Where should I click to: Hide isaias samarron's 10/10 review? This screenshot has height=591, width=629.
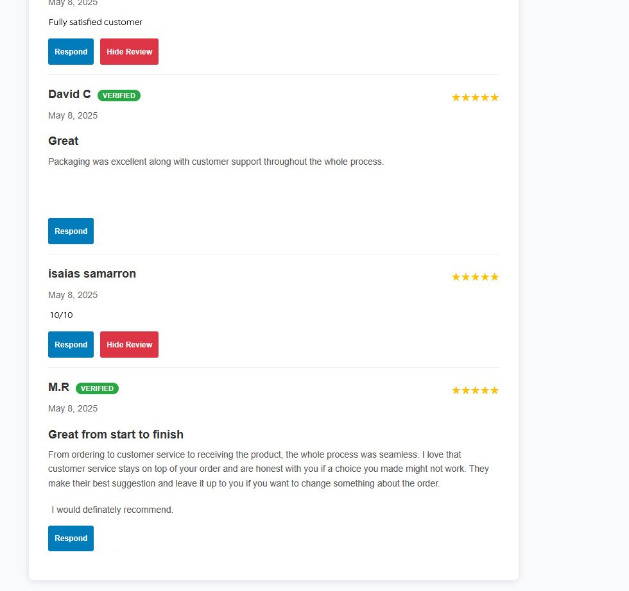(129, 345)
